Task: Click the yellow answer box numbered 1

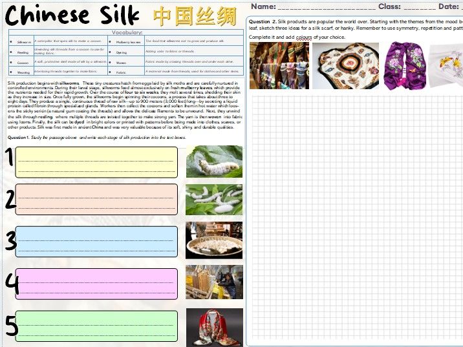Action: point(96,162)
